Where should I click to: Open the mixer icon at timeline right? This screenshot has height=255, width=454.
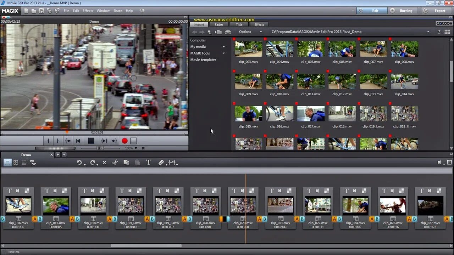(x=449, y=162)
